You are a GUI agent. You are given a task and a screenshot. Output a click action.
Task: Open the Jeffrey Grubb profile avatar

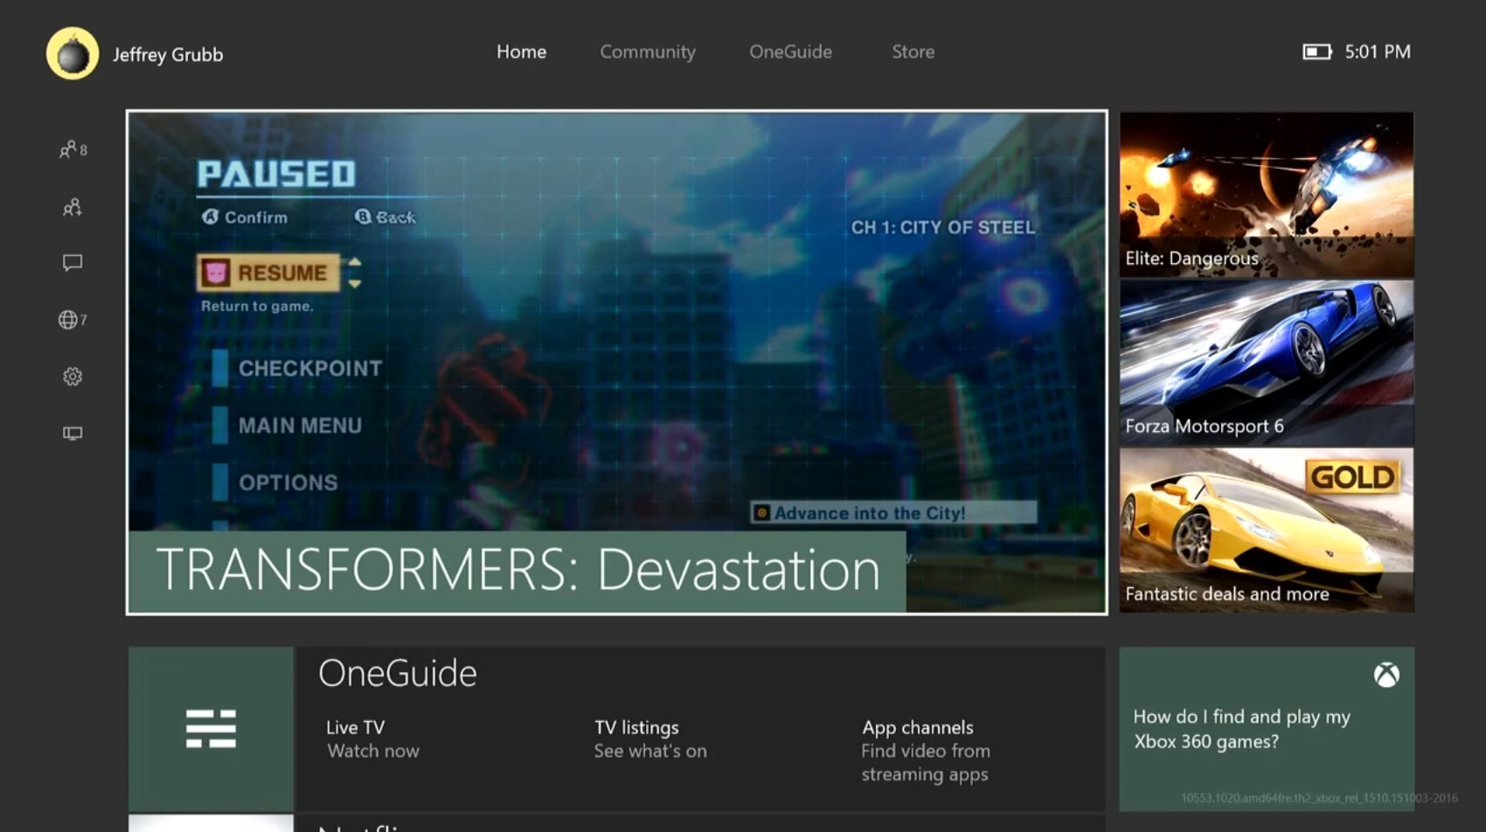coord(73,53)
